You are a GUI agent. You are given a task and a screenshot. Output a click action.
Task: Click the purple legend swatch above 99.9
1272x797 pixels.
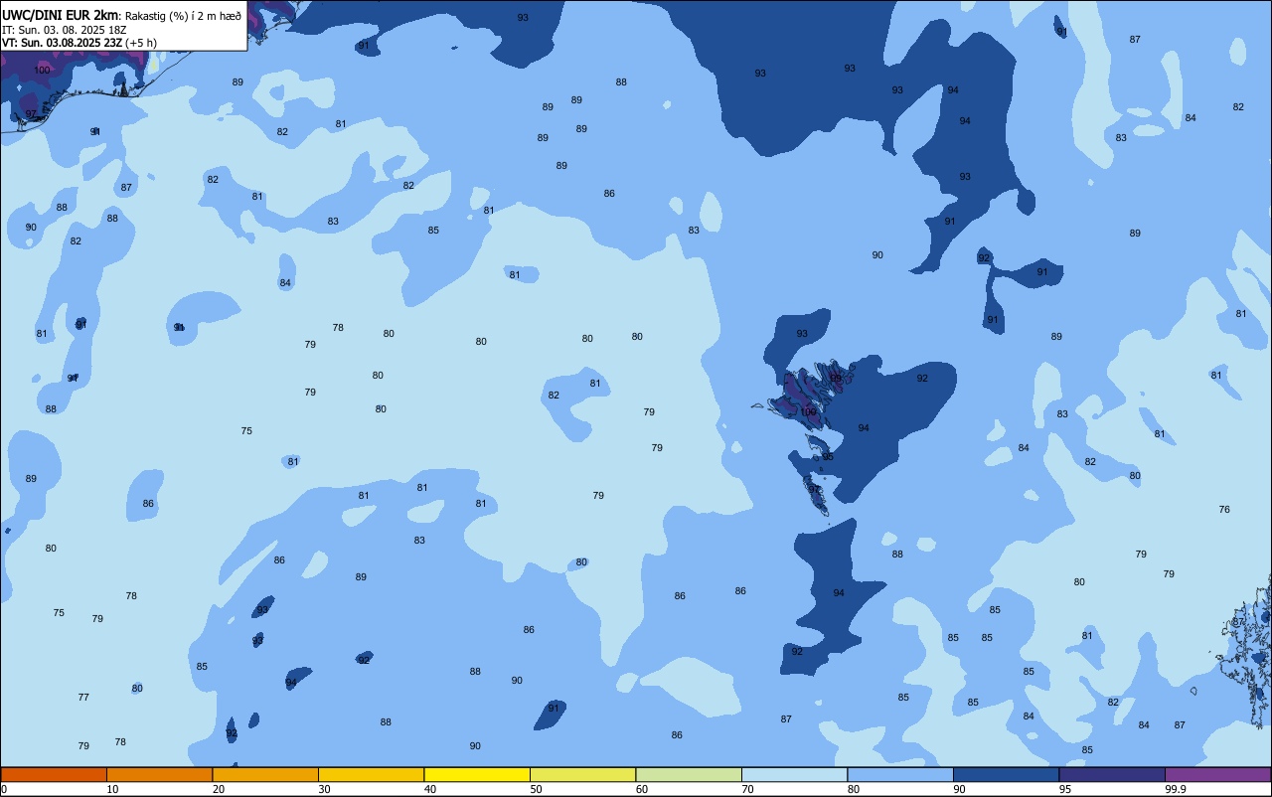pyautogui.click(x=1217, y=774)
